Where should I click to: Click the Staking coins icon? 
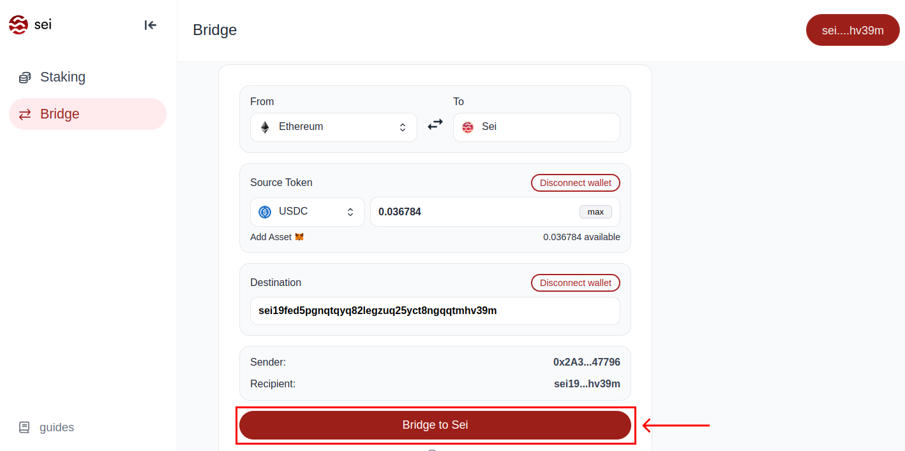click(x=25, y=78)
